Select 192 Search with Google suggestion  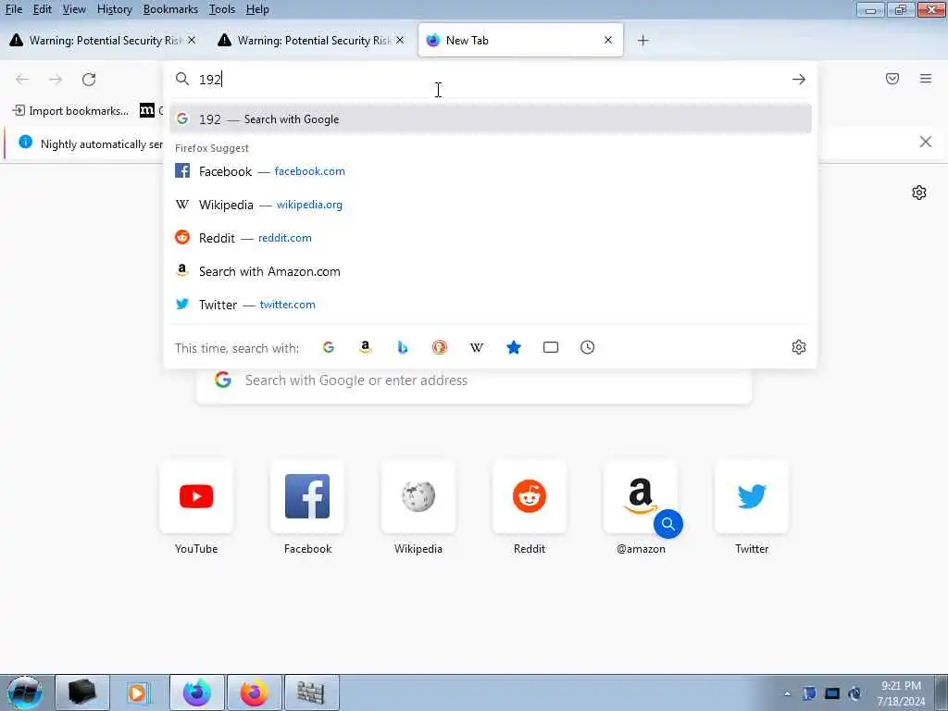(x=491, y=119)
